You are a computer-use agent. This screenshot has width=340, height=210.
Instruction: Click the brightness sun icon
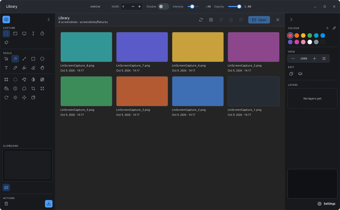click(15, 97)
